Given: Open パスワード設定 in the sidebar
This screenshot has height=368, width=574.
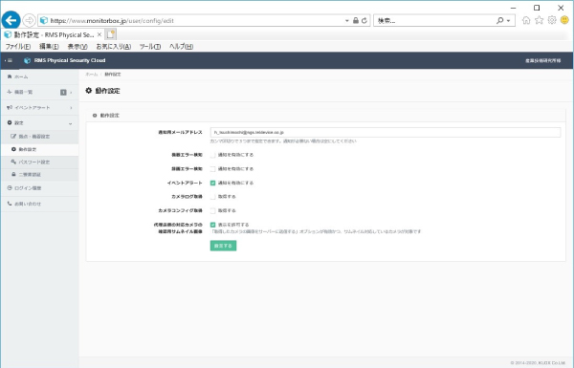Looking at the screenshot, I should (x=39, y=162).
